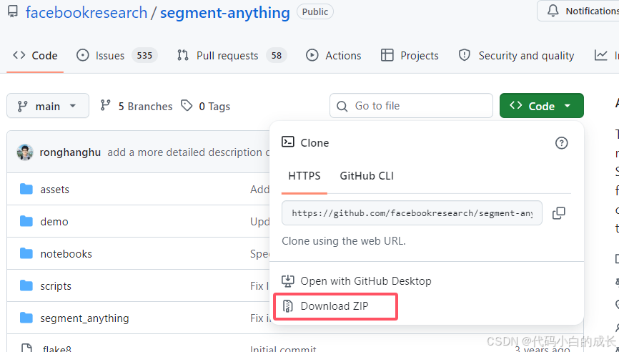Click the Pull requests branch icon

coord(183,55)
